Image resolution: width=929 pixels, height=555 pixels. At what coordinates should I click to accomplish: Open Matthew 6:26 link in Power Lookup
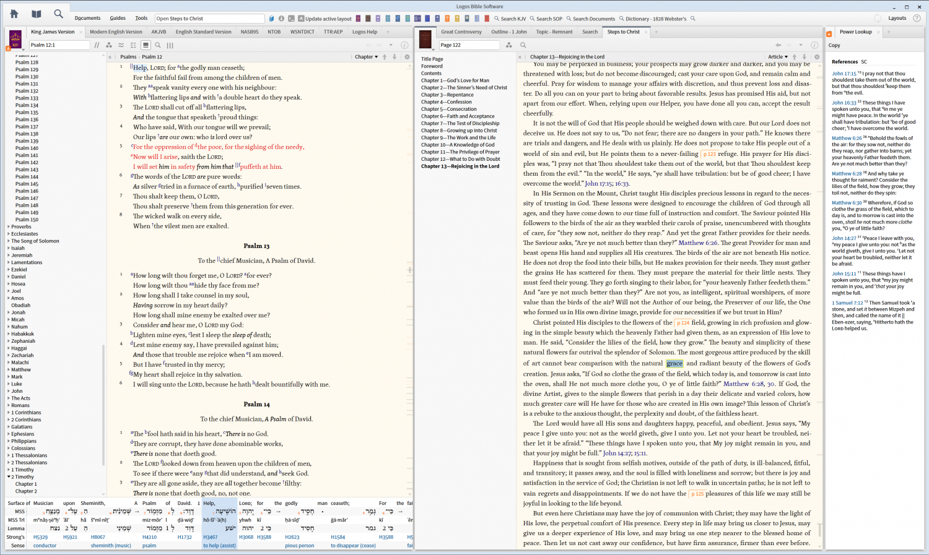pos(847,138)
